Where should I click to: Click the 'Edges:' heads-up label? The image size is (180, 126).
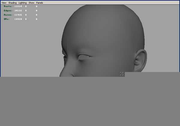click(8, 10)
